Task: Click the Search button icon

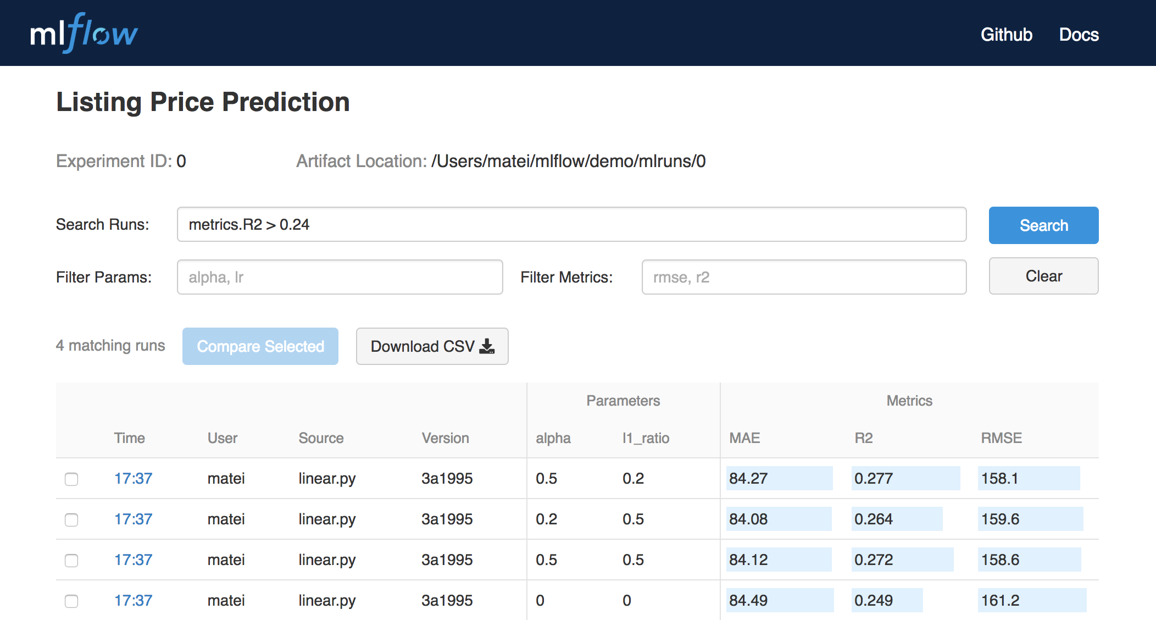Action: tap(1042, 225)
